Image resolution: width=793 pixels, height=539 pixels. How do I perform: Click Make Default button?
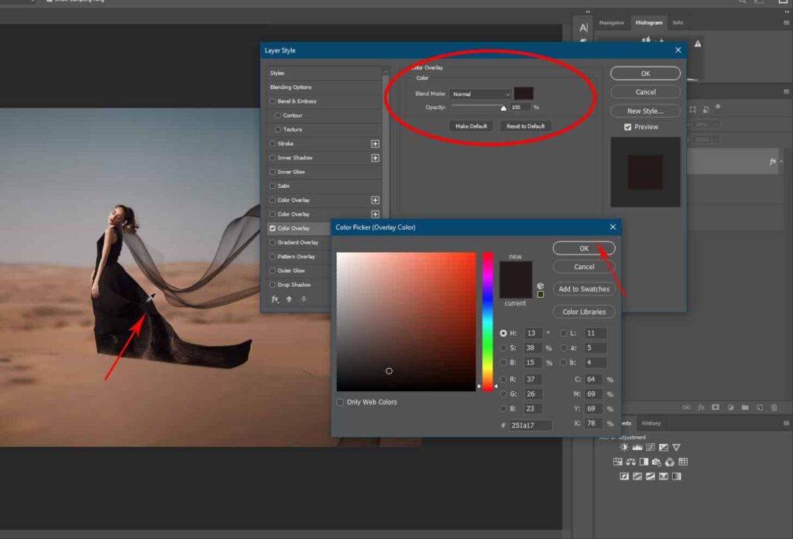pyautogui.click(x=471, y=126)
